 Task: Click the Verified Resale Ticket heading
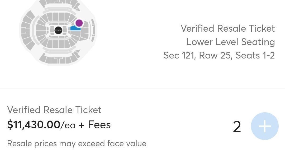coord(54,110)
